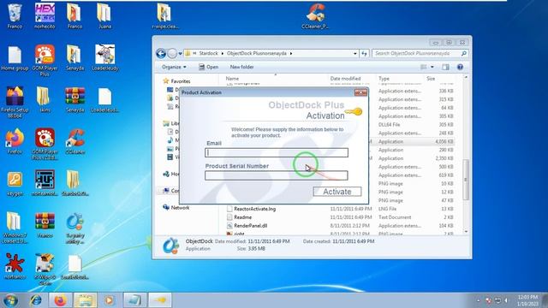Select the Windows 7 Loader folder icon
This screenshot has height=308, width=548.
pos(15,228)
